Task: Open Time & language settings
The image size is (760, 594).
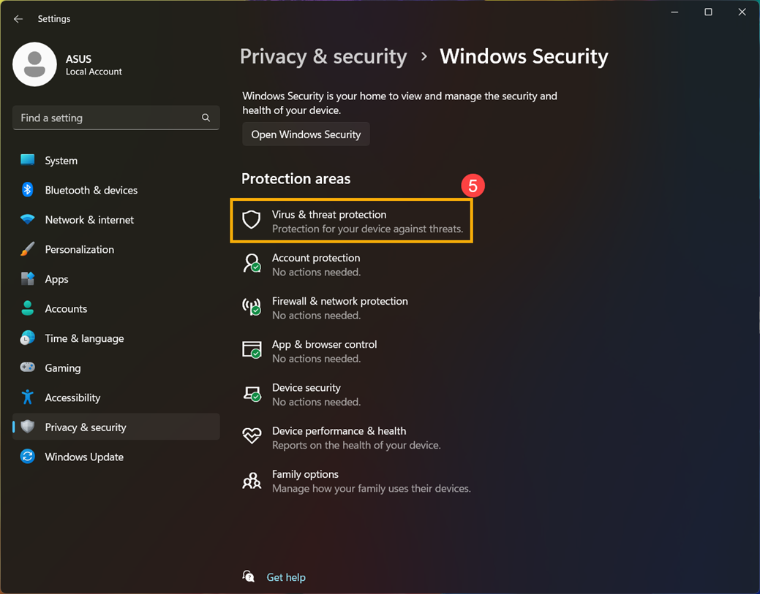Action: (x=116, y=338)
